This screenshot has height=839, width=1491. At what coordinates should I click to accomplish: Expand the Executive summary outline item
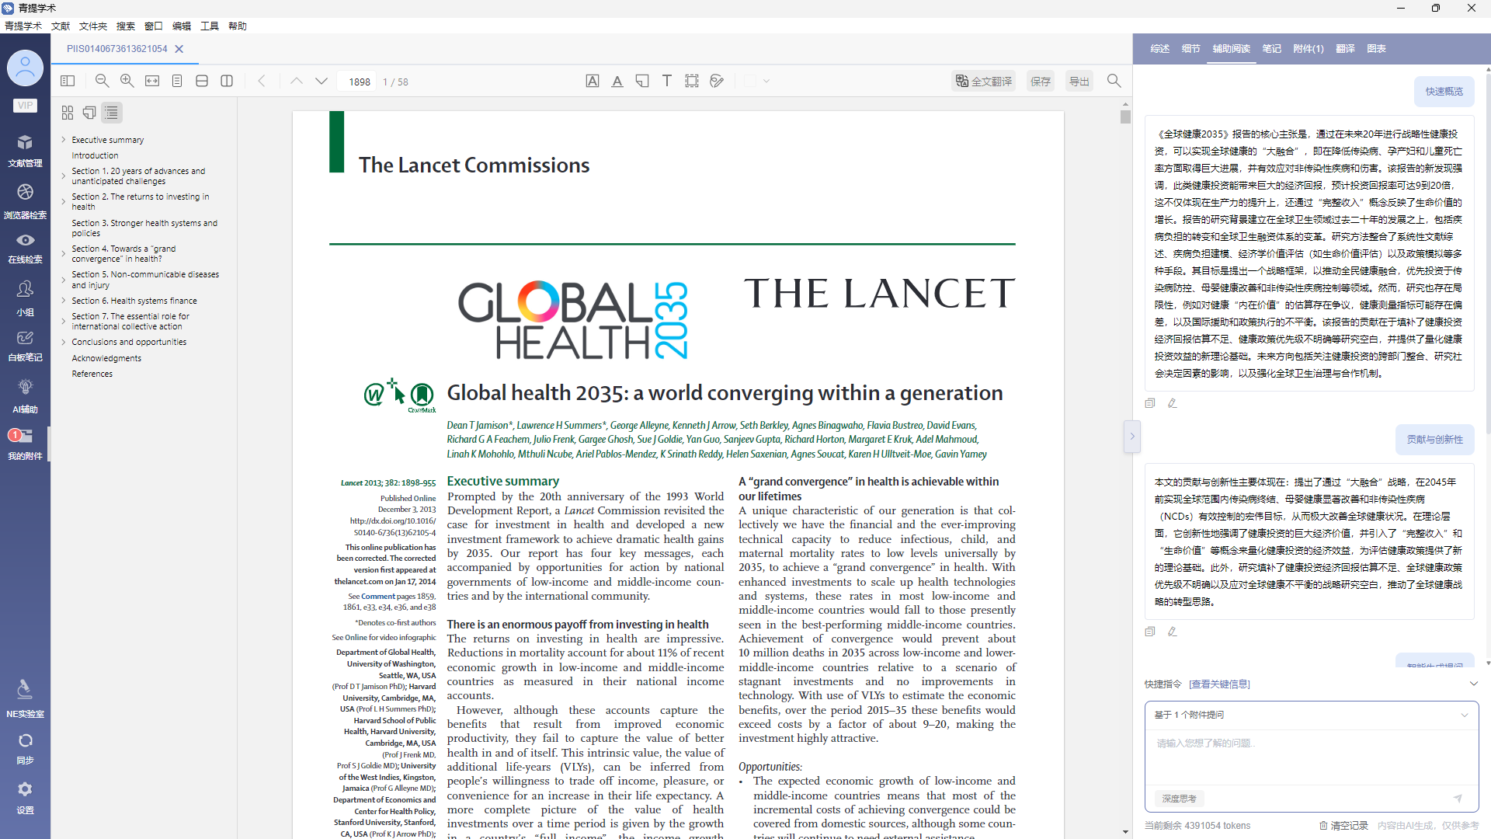[64, 140]
